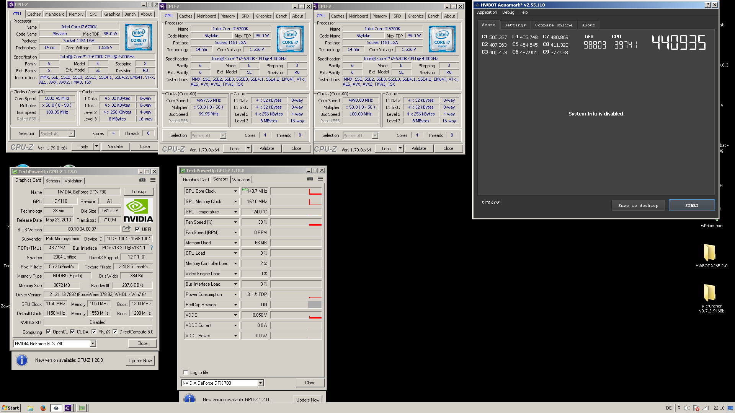The height and width of the screenshot is (413, 735).
Task: Open Validation tab in GPU-Z Sensors window
Action: (241, 179)
